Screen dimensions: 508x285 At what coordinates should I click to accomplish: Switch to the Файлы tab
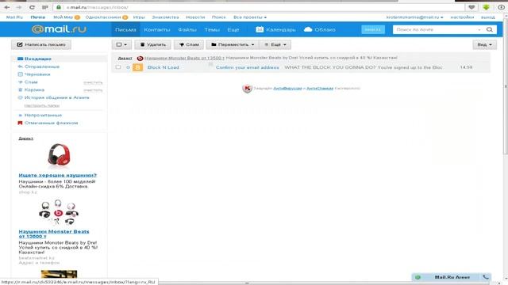coord(187,29)
